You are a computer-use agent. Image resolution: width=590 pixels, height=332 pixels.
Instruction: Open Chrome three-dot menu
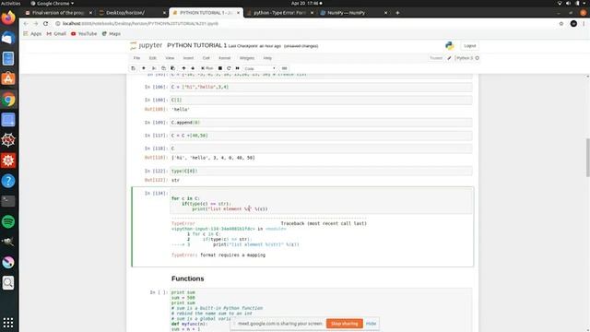click(x=584, y=23)
